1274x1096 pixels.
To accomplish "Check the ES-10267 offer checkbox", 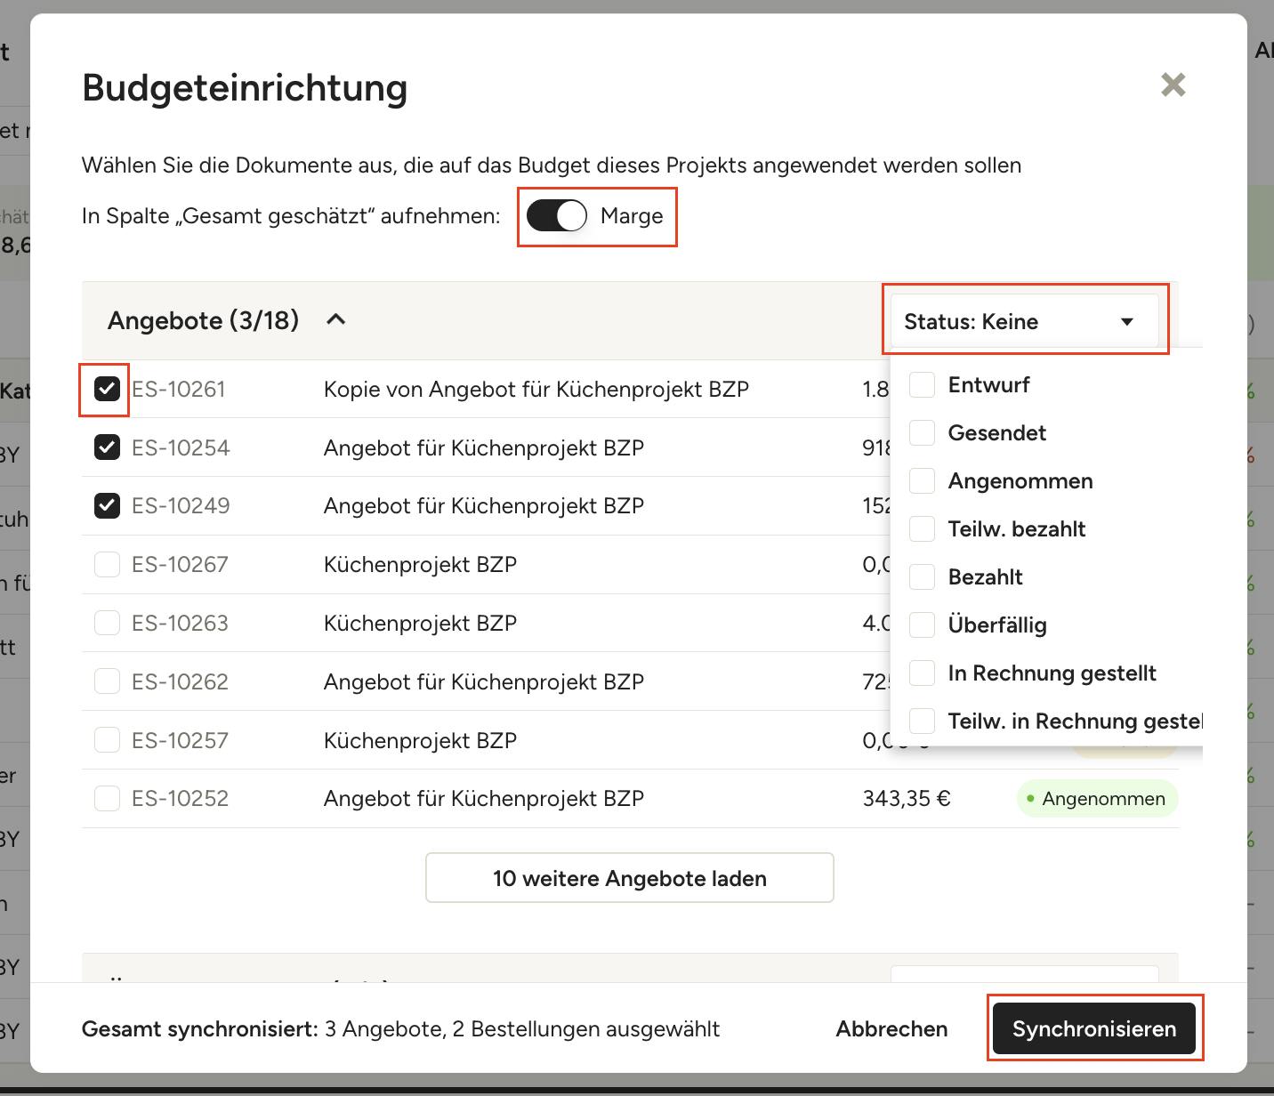I will [107, 565].
